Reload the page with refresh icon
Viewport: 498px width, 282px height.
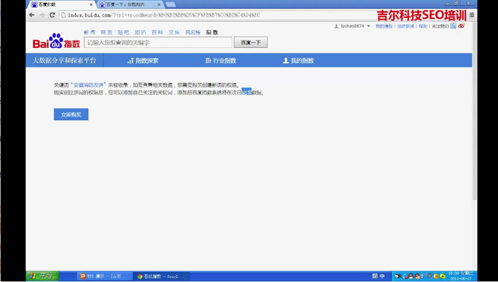point(52,15)
